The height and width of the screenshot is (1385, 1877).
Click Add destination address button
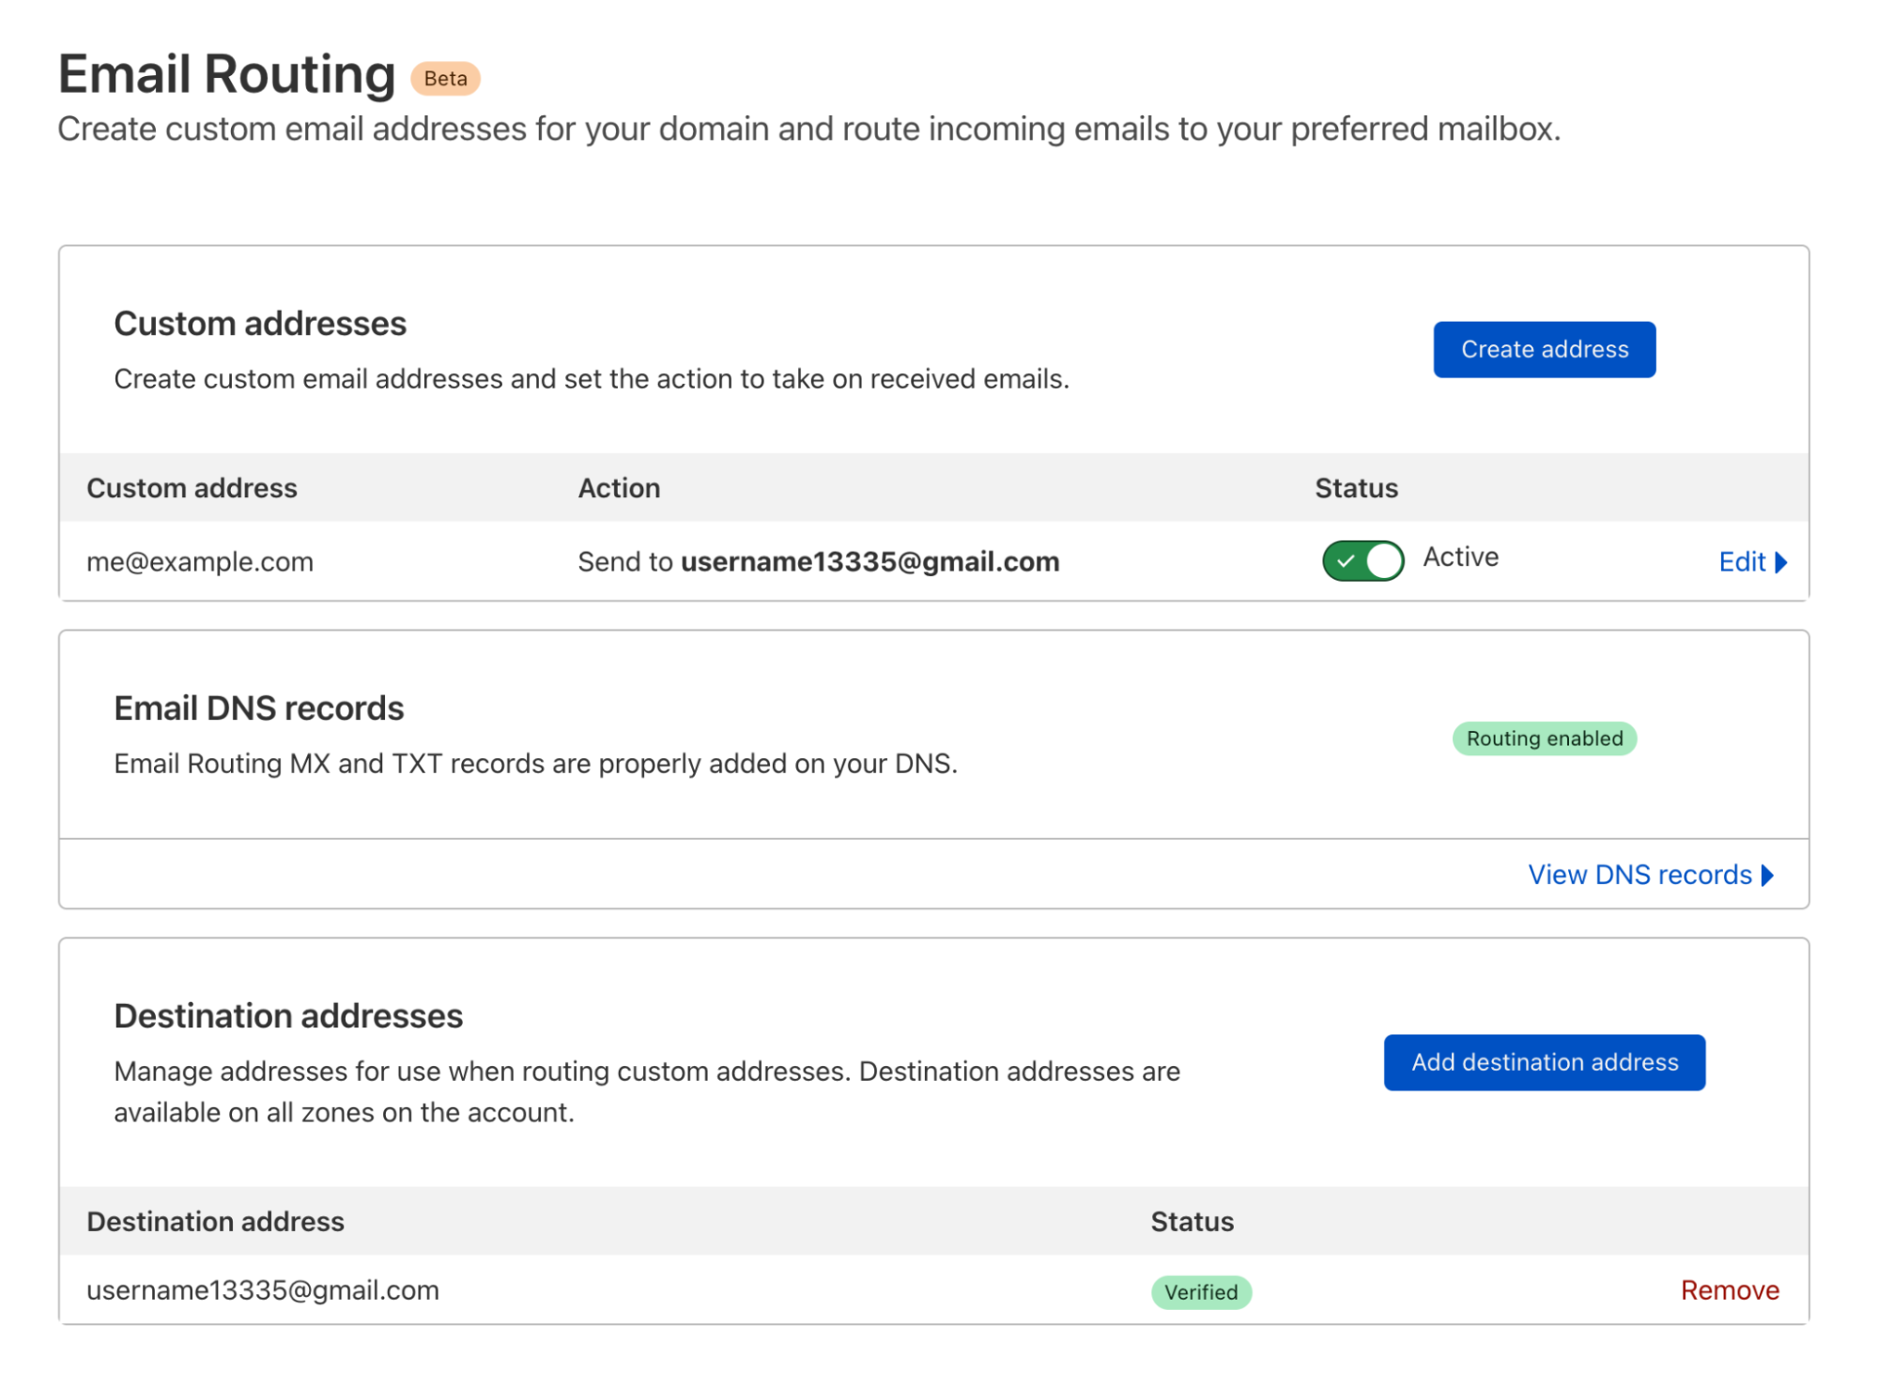(1544, 1061)
